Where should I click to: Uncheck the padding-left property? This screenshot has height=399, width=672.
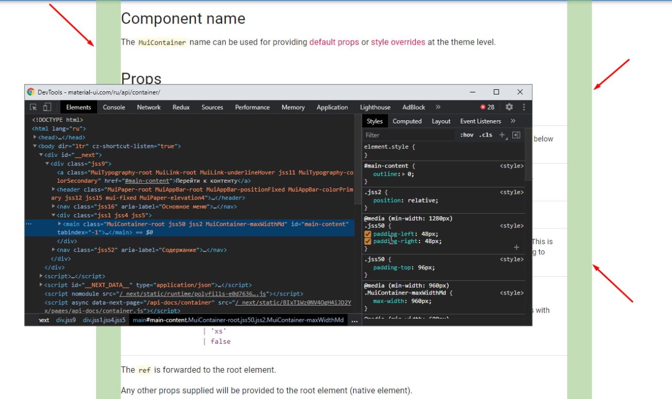[x=368, y=234]
